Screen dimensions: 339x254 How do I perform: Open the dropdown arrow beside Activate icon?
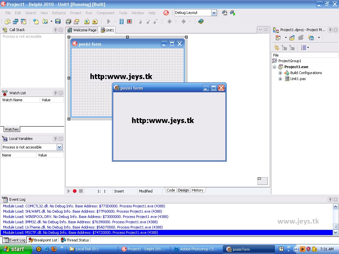pos(286,38)
